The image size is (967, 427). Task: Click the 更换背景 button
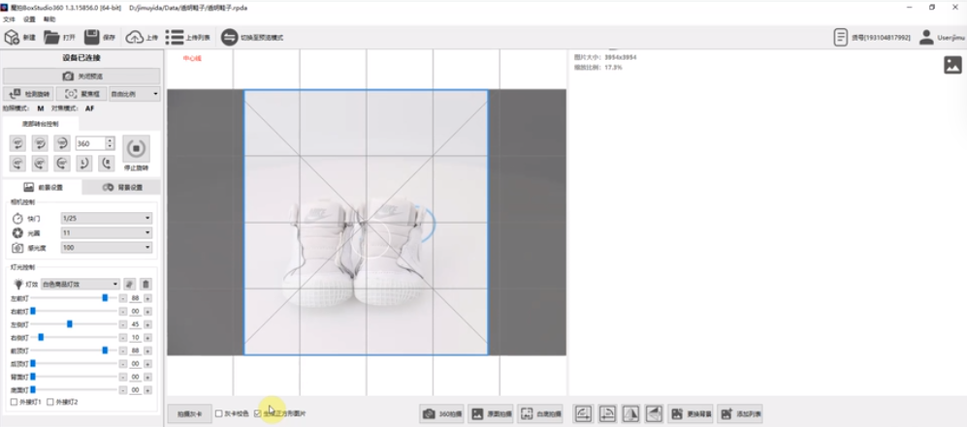pos(691,414)
